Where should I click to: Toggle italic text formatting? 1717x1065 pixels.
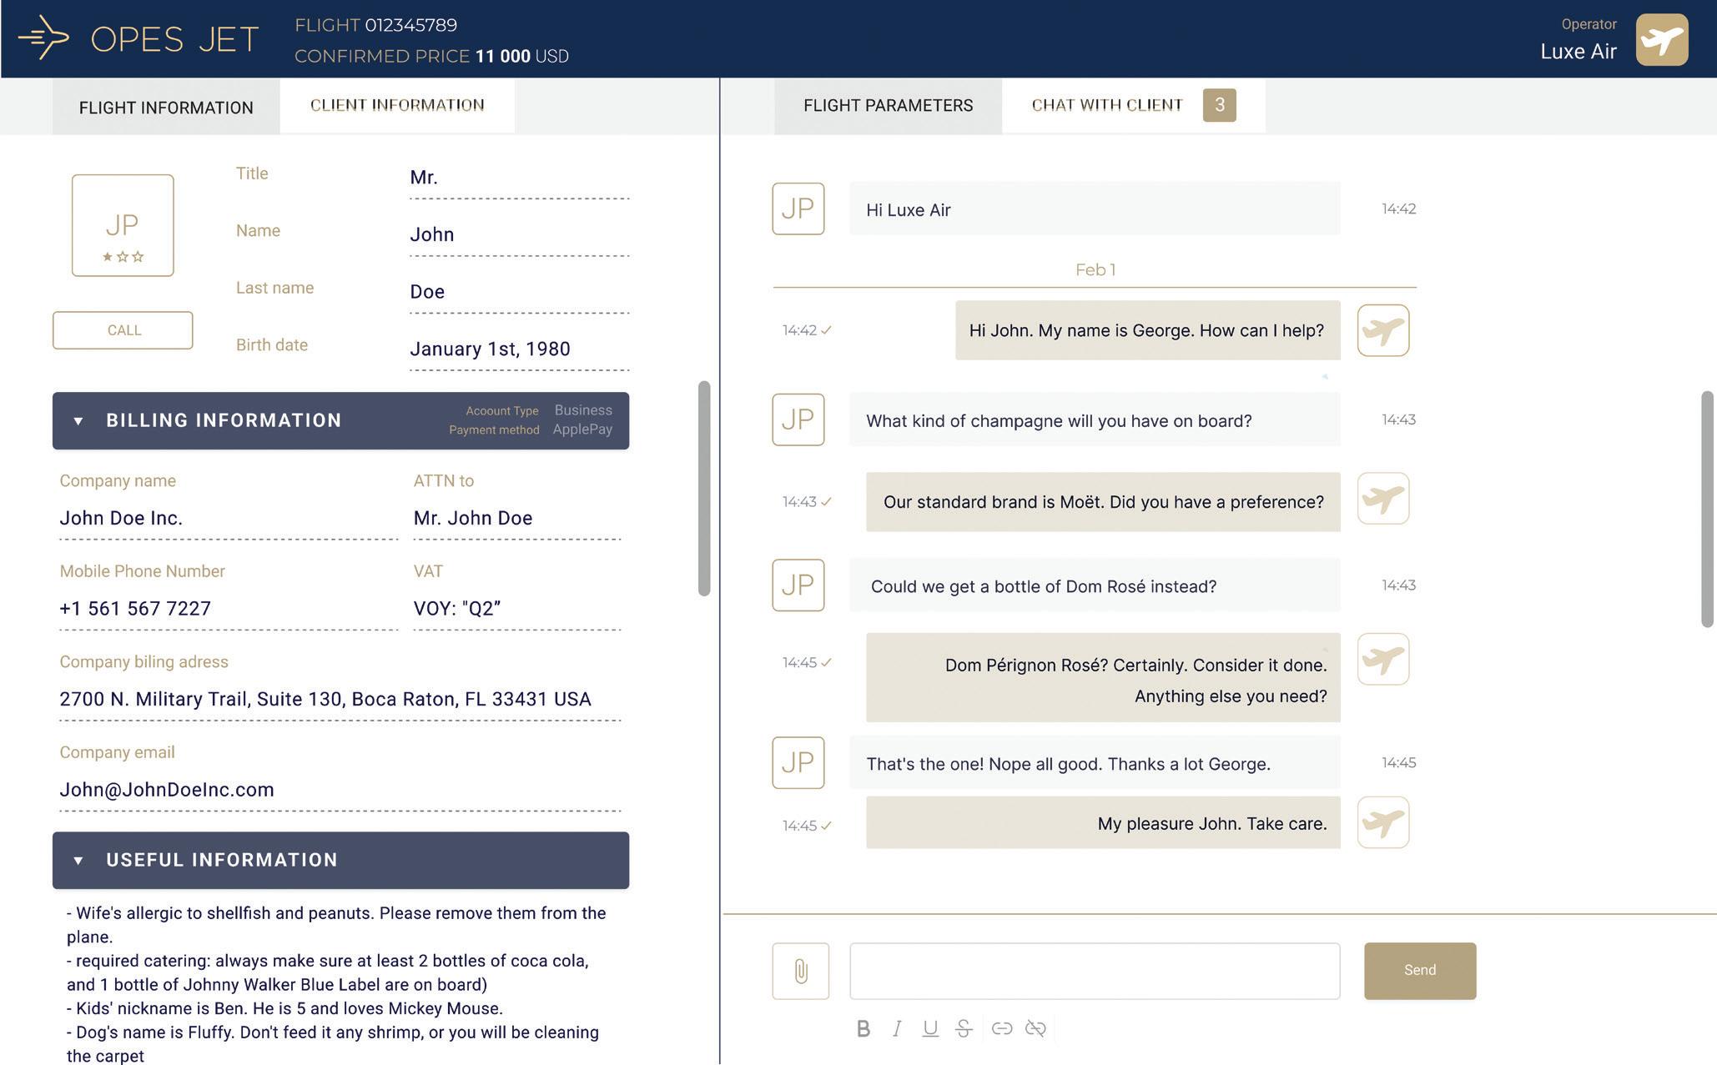pos(897,1029)
